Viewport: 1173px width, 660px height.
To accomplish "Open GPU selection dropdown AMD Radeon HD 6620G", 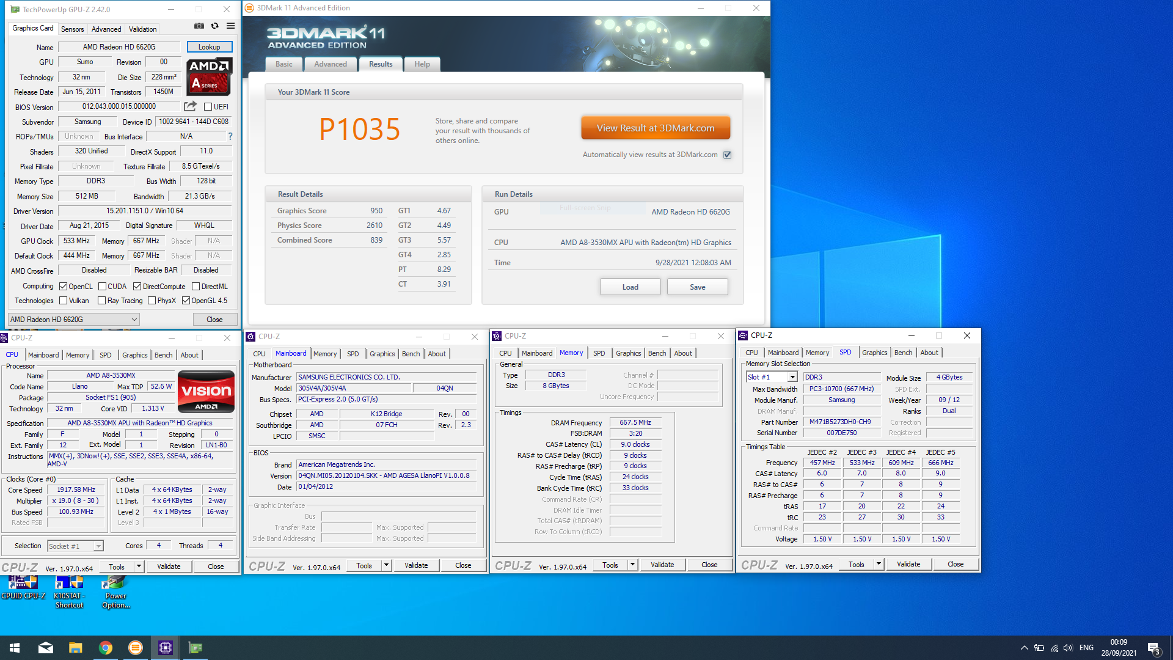I will (74, 320).
